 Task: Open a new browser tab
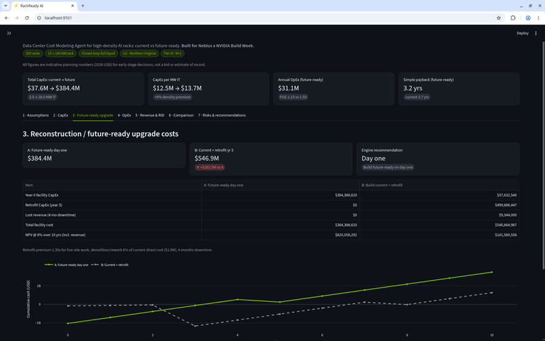point(82,6)
